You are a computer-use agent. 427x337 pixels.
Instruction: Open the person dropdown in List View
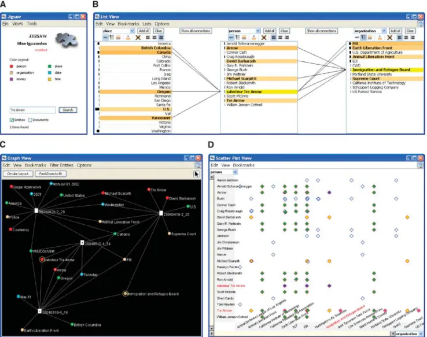[258, 31]
